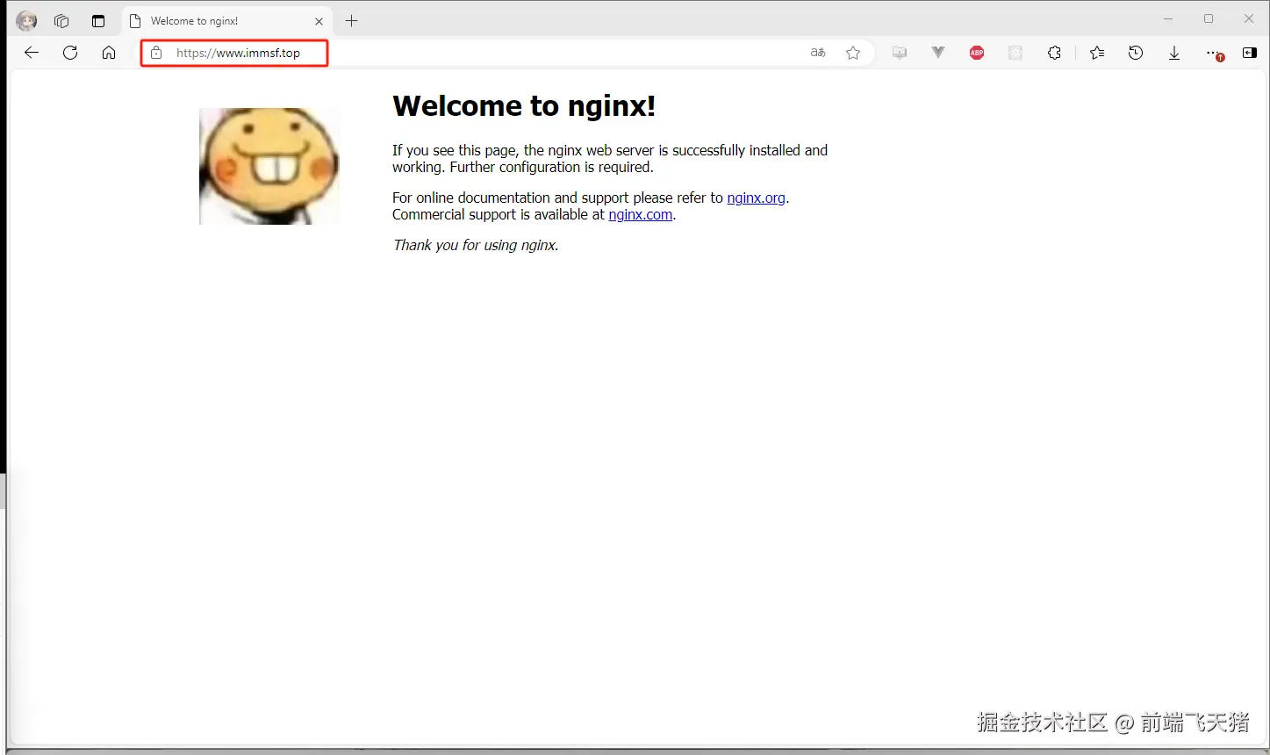The height and width of the screenshot is (755, 1270).
Task: Click the cartoon face image
Action: tap(269, 166)
